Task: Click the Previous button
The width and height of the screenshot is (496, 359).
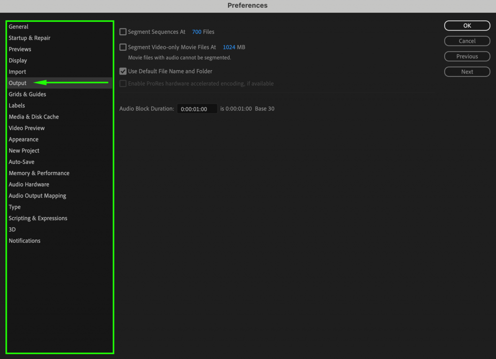Action: click(467, 57)
